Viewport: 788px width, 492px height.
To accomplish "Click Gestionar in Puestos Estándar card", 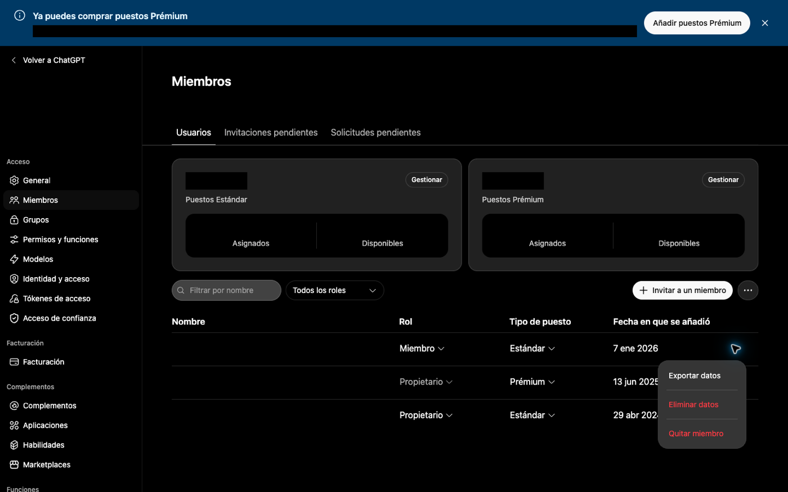I will tap(427, 180).
